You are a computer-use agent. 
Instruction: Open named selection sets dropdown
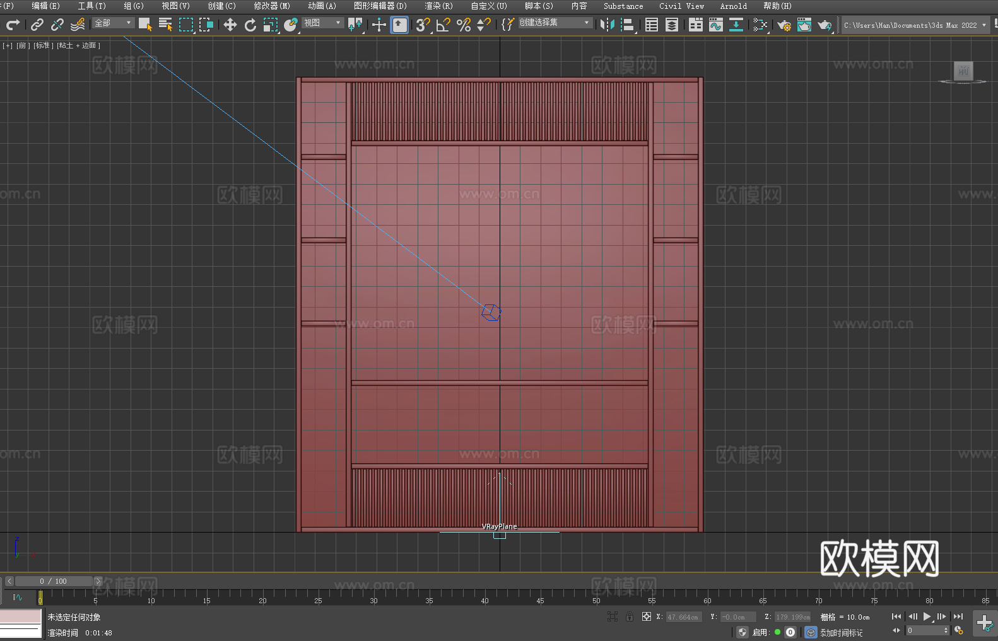click(555, 23)
